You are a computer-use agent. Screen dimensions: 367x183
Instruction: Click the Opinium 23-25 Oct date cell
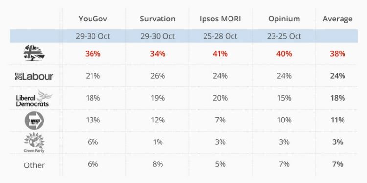pyautogui.click(x=284, y=36)
